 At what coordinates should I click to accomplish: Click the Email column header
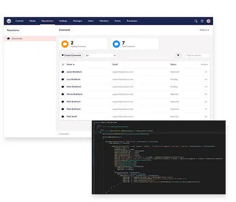[115, 65]
